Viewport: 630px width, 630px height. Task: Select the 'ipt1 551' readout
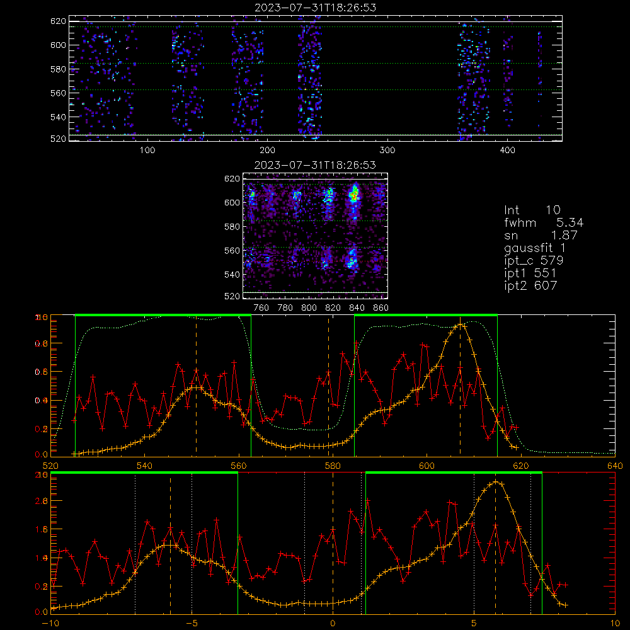tap(530, 273)
